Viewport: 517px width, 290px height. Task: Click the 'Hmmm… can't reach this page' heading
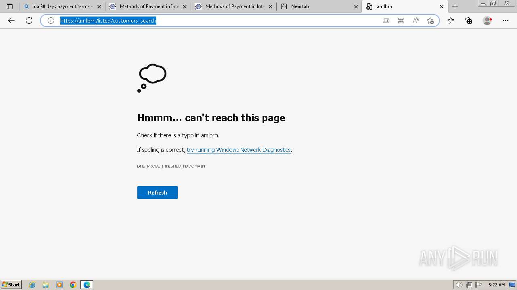click(x=211, y=118)
